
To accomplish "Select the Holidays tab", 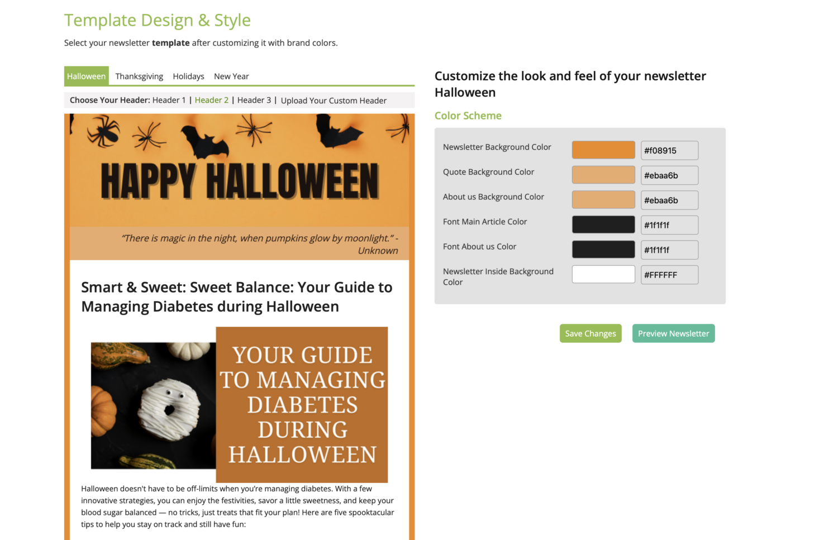I will [188, 77].
